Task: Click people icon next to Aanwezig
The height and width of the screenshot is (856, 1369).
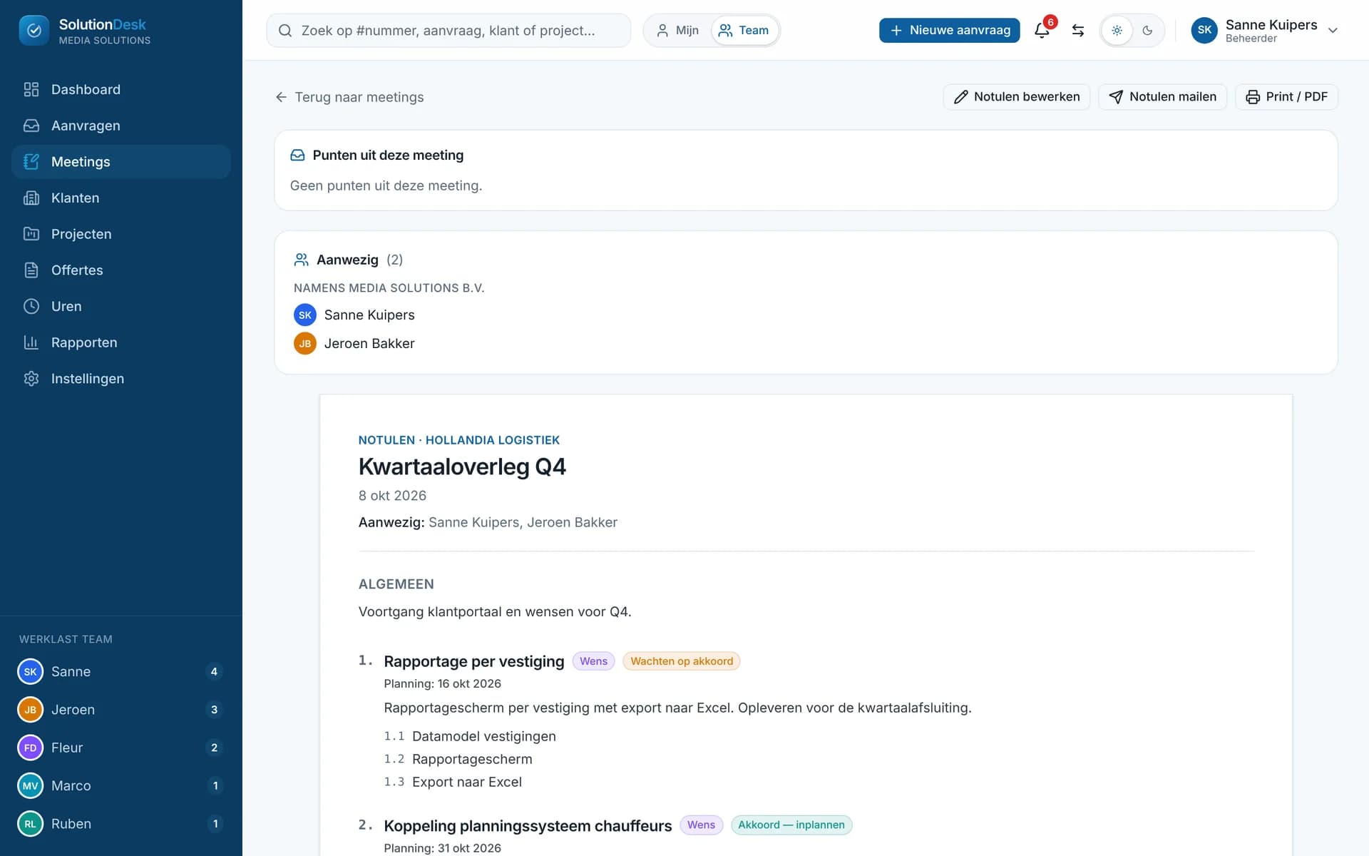Action: pyautogui.click(x=302, y=260)
